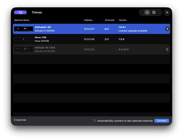Click the machine list icon in header
The width and height of the screenshot is (183, 140).
pos(20,12)
